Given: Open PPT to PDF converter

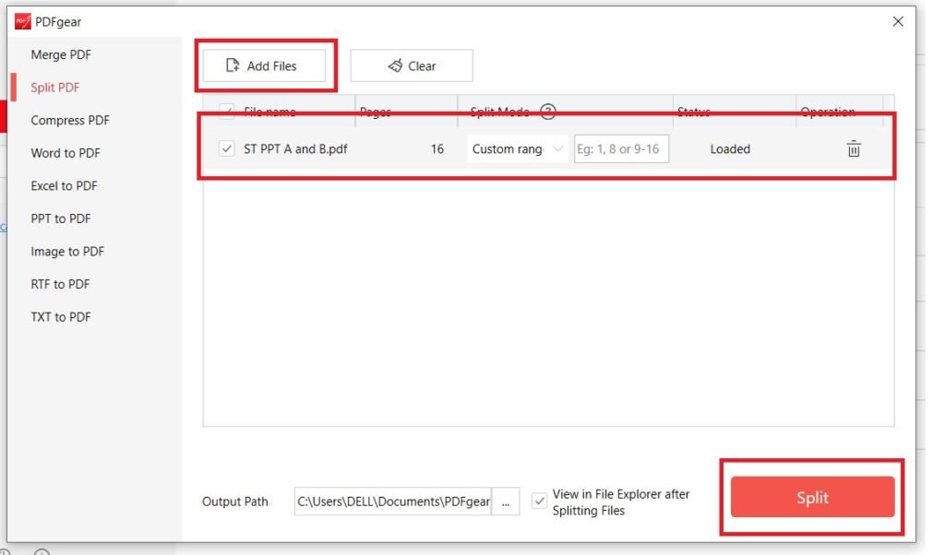Looking at the screenshot, I should [x=61, y=218].
